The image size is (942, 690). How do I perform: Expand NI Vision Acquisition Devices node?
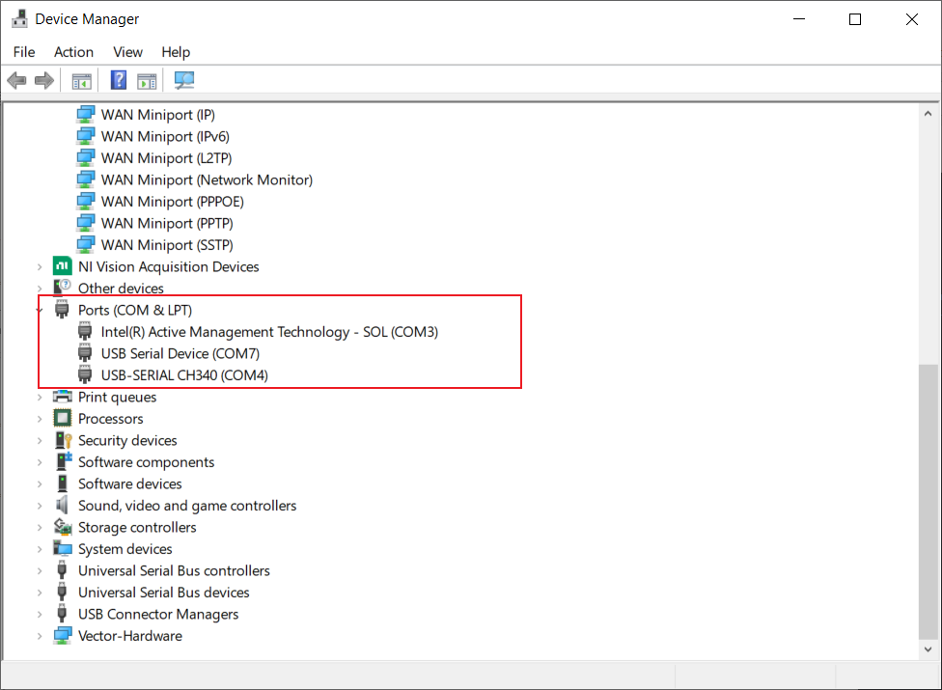[40, 266]
